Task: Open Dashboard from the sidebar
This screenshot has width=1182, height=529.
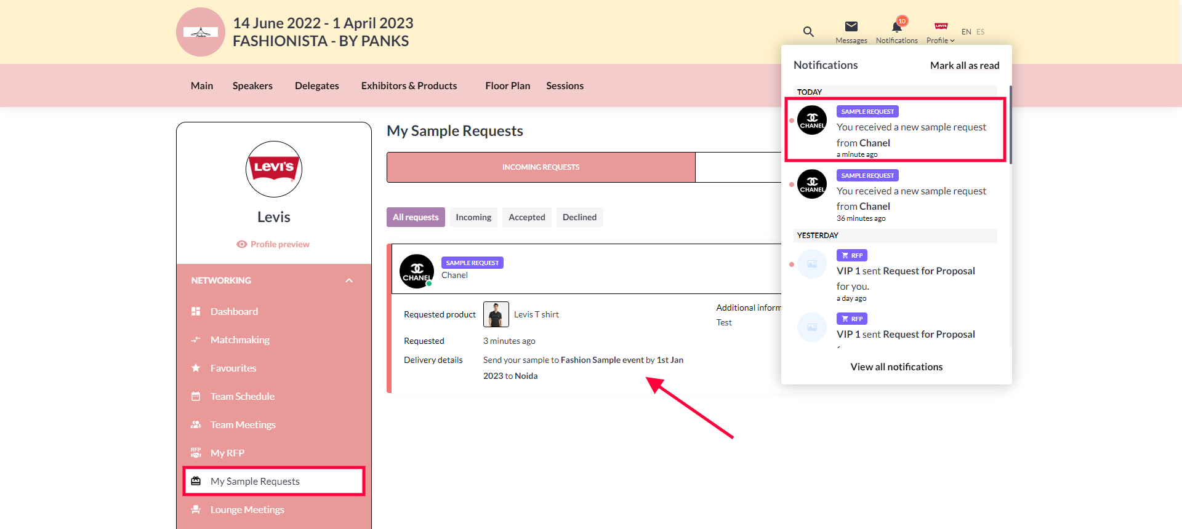Action: [x=234, y=312]
